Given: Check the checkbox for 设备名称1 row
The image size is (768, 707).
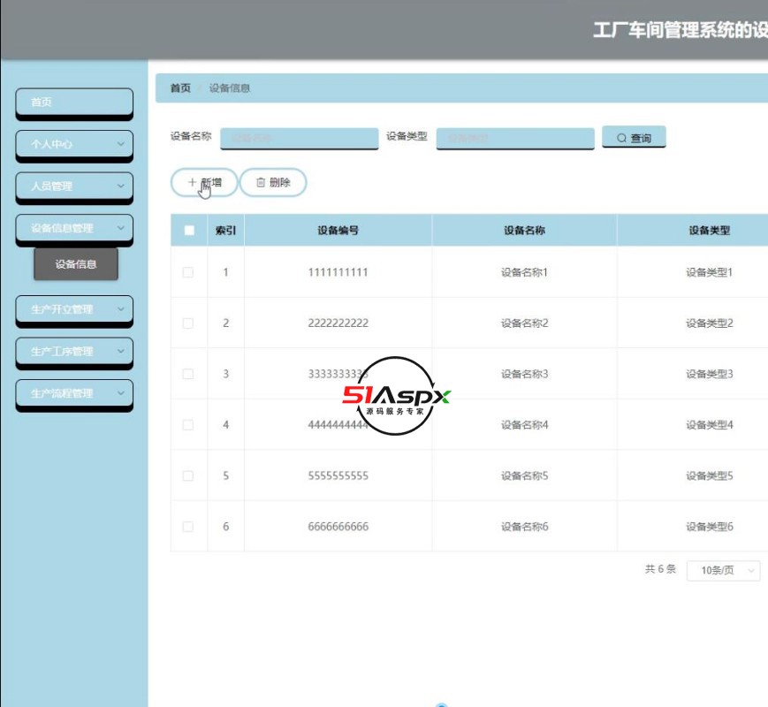Looking at the screenshot, I should point(187,271).
